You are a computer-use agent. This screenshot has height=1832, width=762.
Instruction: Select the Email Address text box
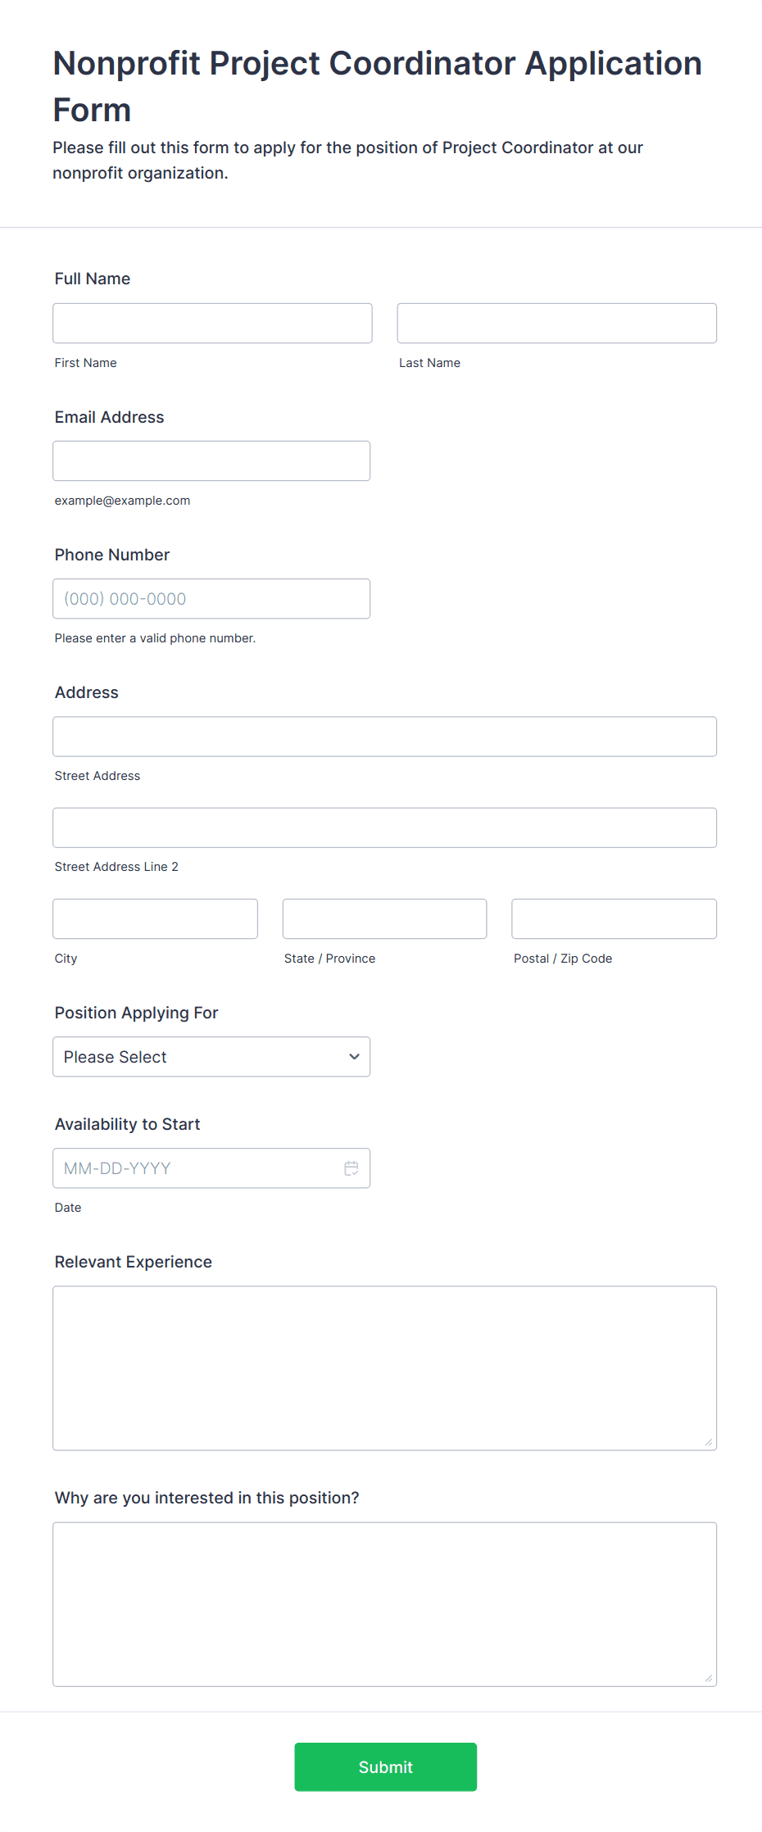[211, 461]
